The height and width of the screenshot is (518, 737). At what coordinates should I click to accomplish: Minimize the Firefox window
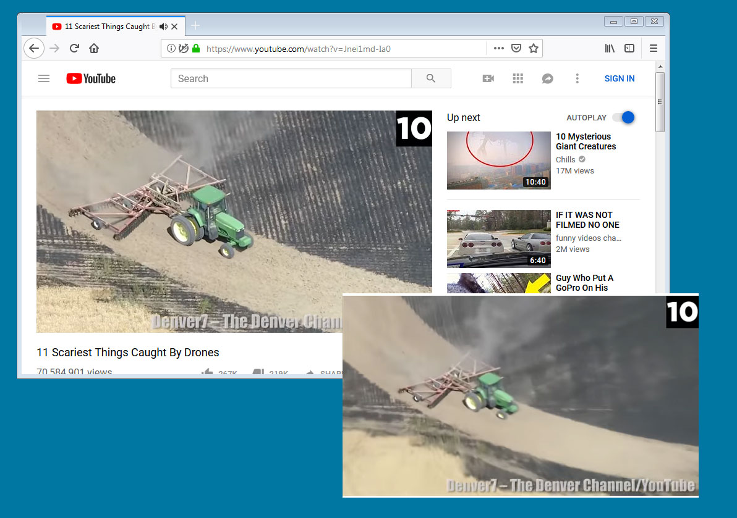point(613,22)
